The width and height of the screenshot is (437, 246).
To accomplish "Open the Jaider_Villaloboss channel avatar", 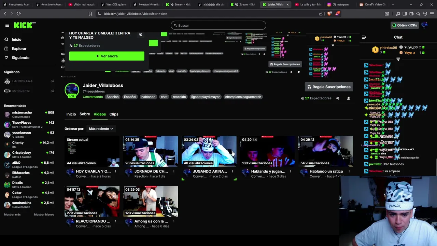I will [72, 90].
